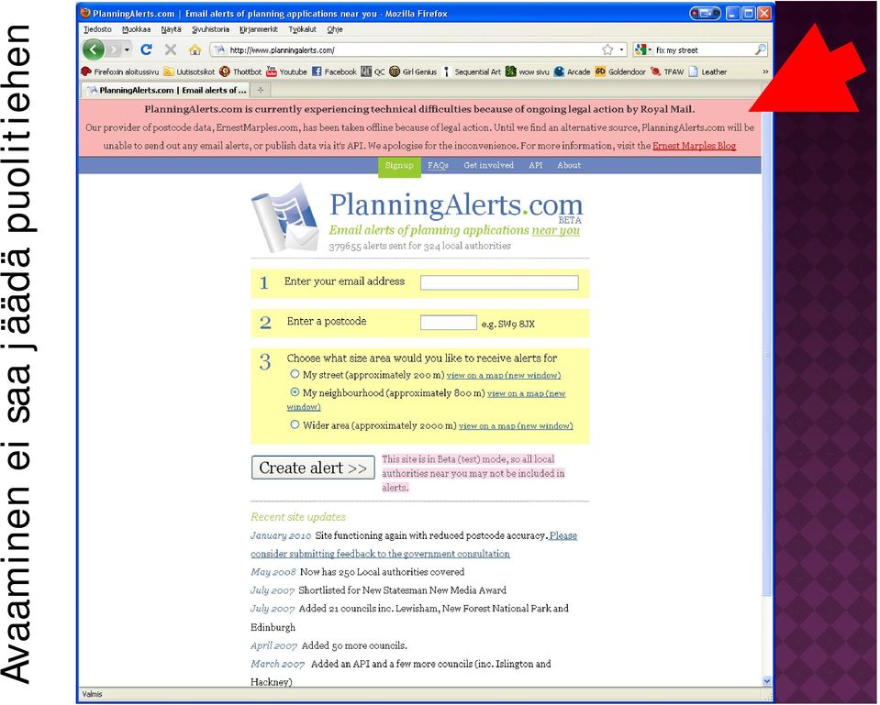Click the email address input field
The image size is (880, 705).
pyautogui.click(x=499, y=282)
